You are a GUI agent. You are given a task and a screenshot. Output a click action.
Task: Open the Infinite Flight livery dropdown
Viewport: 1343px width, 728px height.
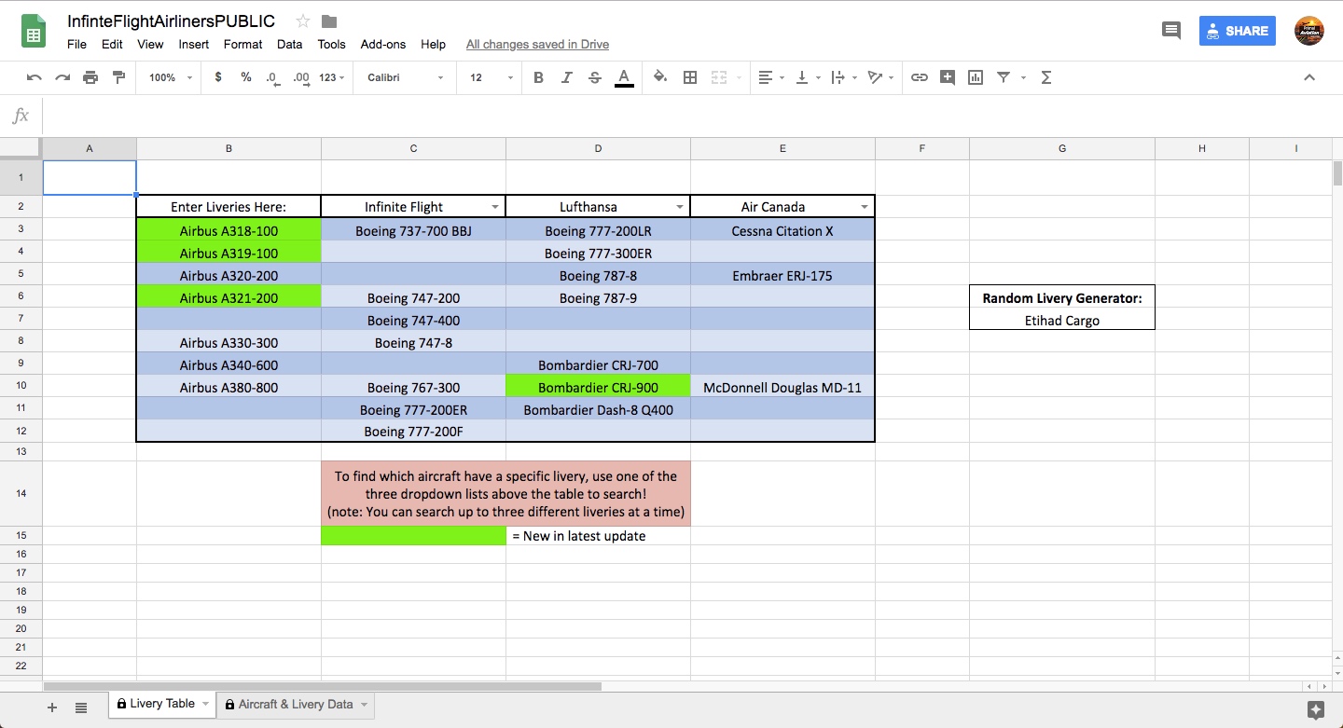click(494, 207)
